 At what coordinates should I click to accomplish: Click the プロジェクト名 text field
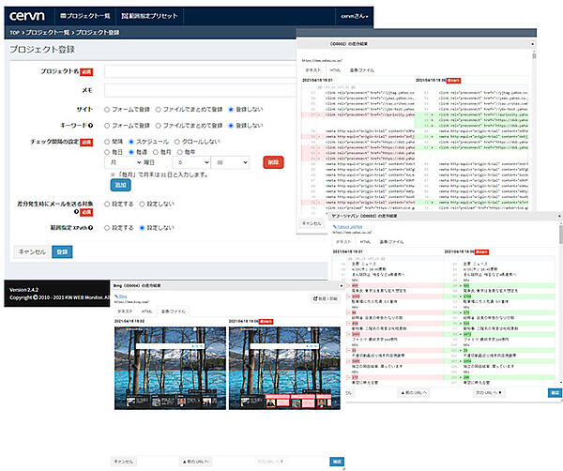[x=200, y=70]
